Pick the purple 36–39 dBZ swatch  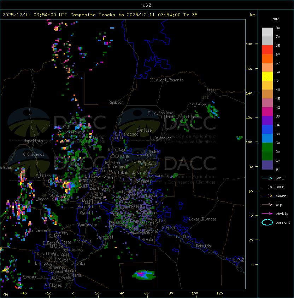pos(267,120)
